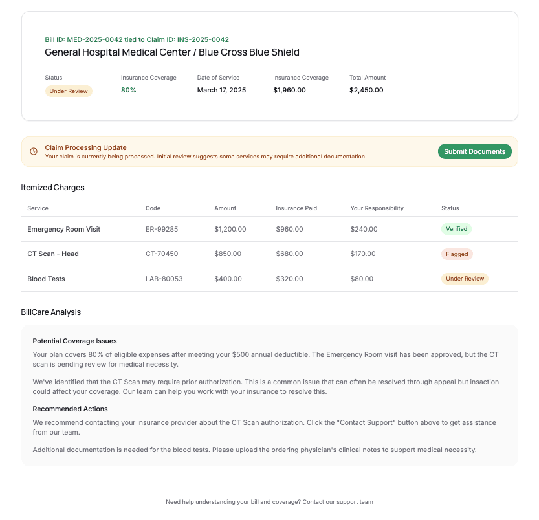
Task: Click the Insurance Paid column header
Action: (296, 208)
